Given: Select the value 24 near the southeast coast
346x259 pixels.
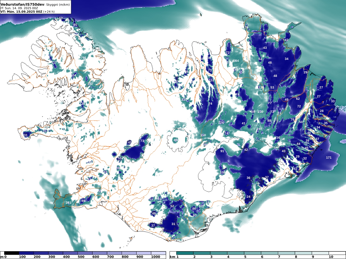Looking at the screenshot, I should click(x=248, y=197).
